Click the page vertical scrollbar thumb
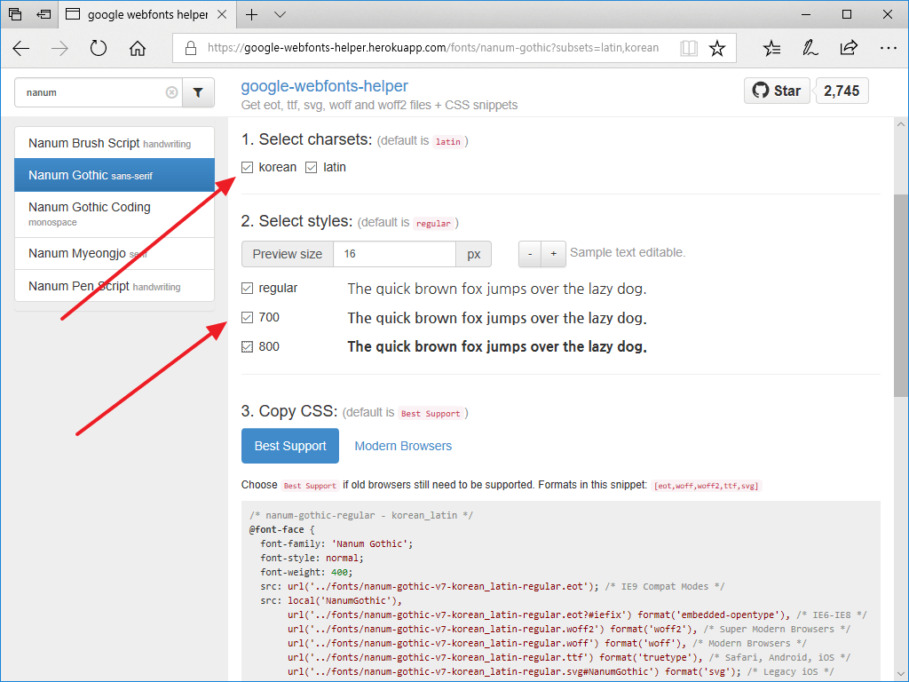 pos(901,296)
